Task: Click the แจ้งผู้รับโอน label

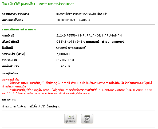Action: click(x=10, y=73)
